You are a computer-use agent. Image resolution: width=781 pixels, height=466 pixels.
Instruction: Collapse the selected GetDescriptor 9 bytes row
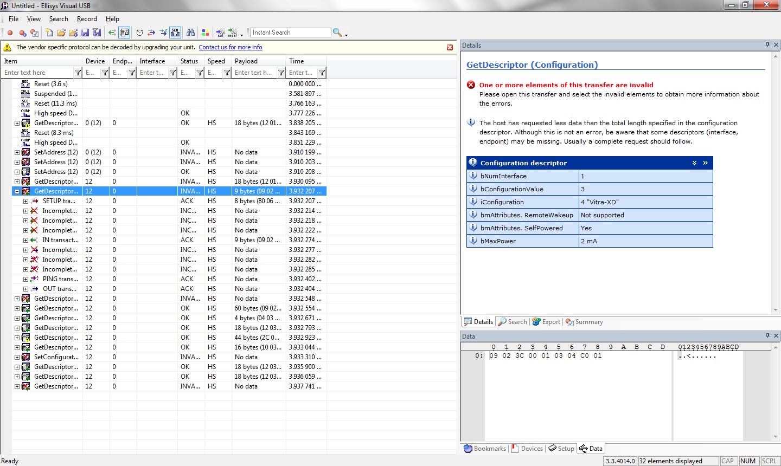(x=17, y=191)
